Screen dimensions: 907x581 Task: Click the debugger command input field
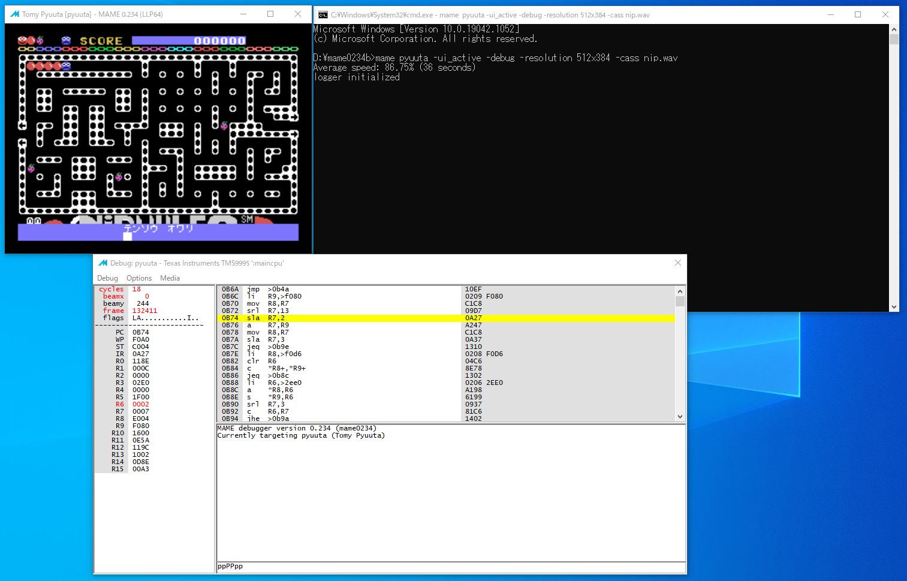pyautogui.click(x=451, y=567)
